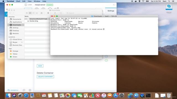Image resolution: width=177 pixels, height=99 pixels.
Task: Open Kitematic preferences gear at bottom
Action: tap(30, 90)
